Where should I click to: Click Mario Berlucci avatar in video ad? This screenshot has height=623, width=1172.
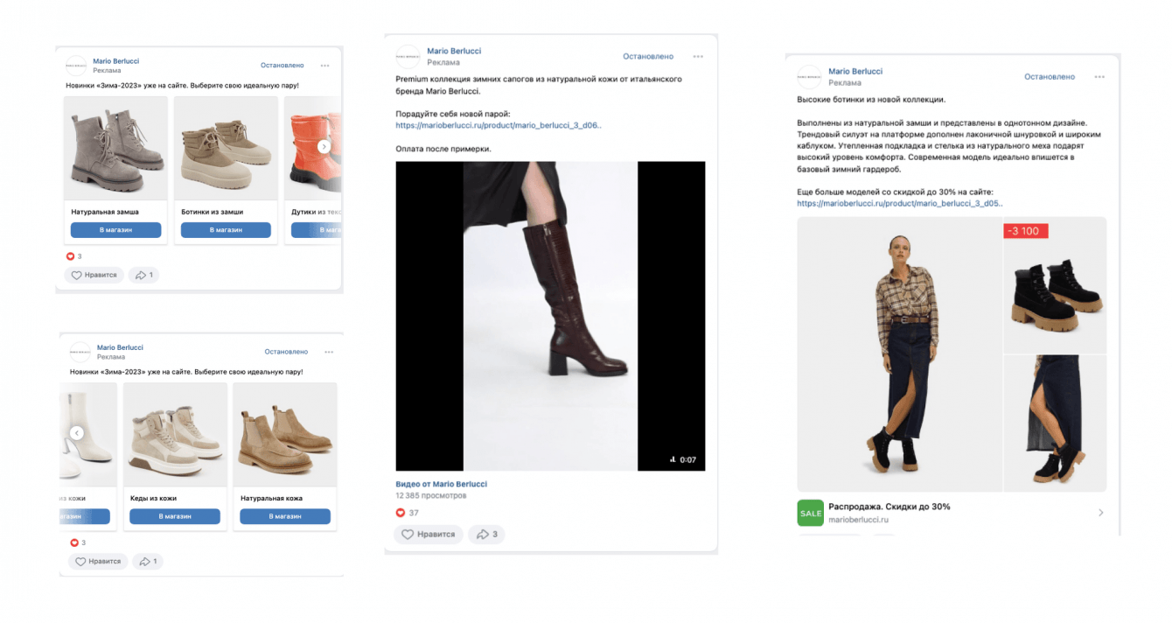click(408, 57)
